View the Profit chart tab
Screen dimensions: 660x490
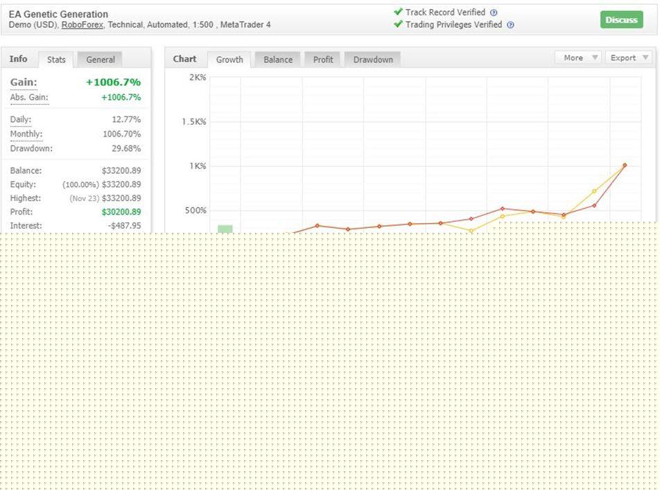tap(323, 60)
